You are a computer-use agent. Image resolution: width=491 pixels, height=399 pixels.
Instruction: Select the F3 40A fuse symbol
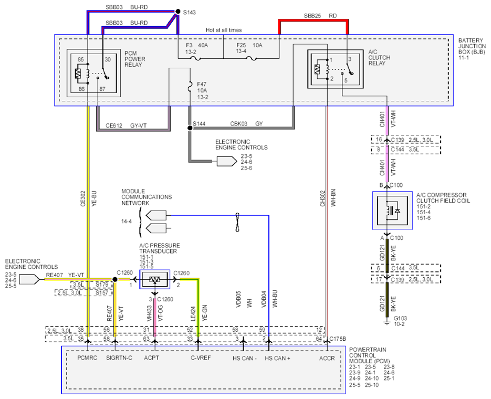(x=196, y=58)
